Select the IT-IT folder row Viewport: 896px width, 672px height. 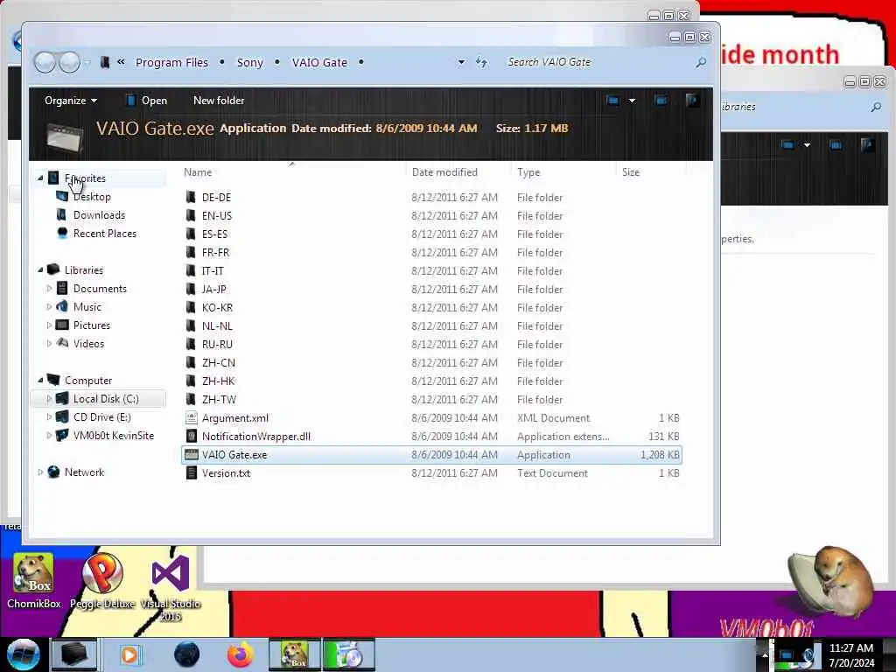click(x=431, y=271)
